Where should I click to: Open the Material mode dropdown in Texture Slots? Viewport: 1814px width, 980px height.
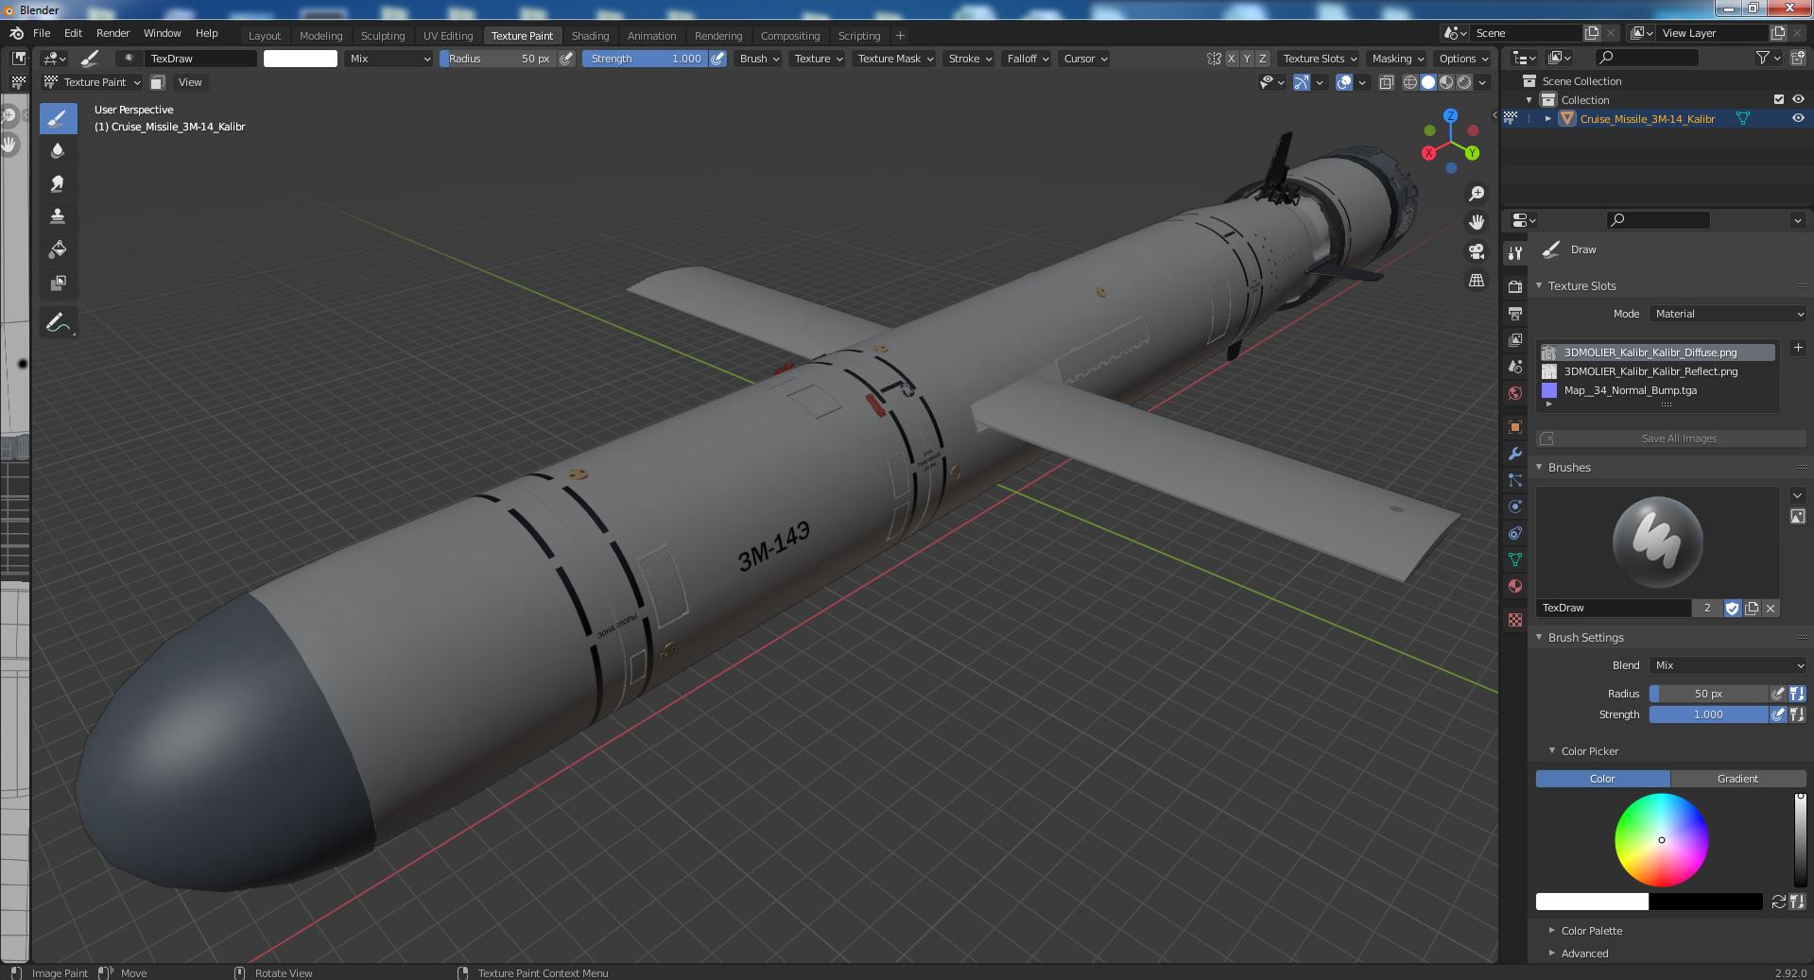click(x=1729, y=314)
